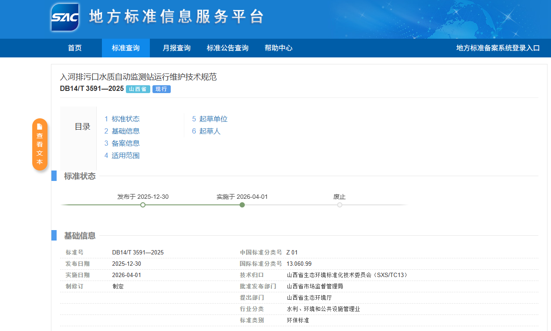
Task: Click the 实施于 2026-04-01 timeline node
Action: [242, 205]
